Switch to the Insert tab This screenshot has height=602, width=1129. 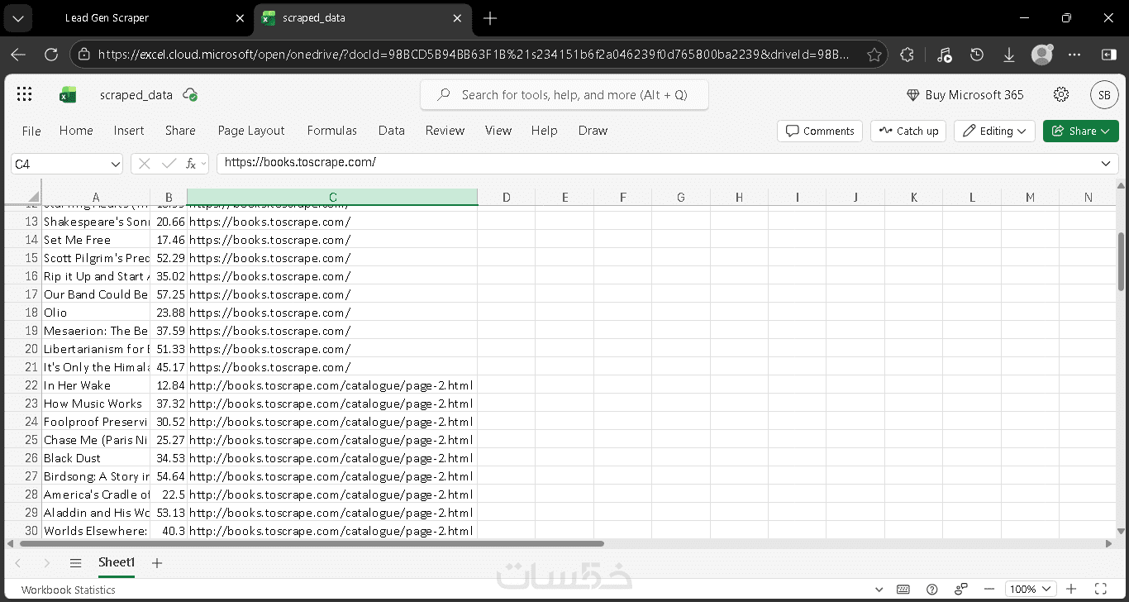click(129, 131)
